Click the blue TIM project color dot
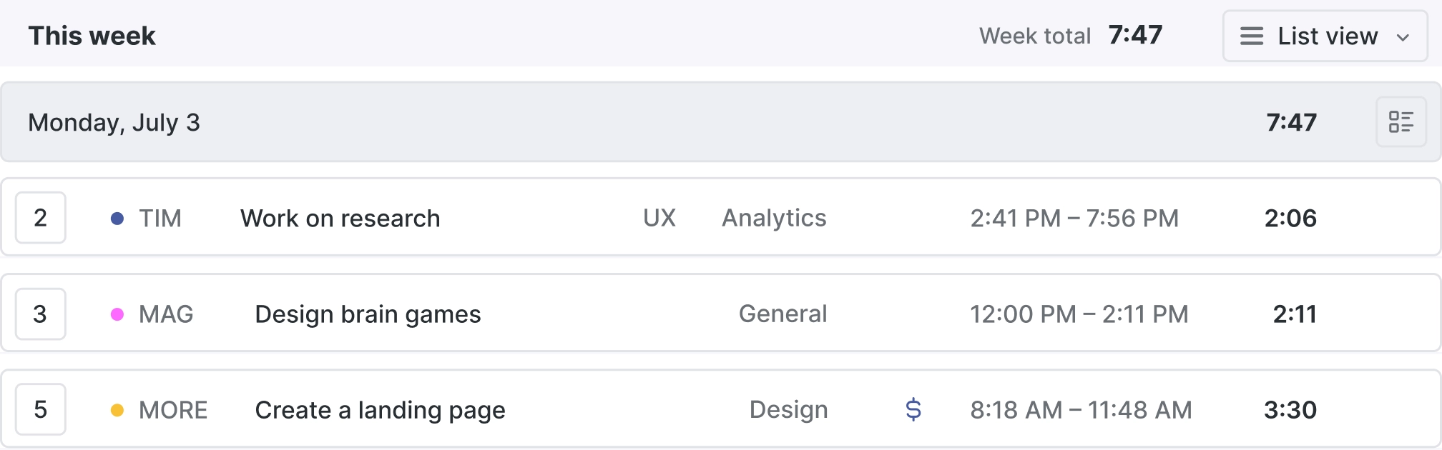The height and width of the screenshot is (450, 1442). pos(117,219)
